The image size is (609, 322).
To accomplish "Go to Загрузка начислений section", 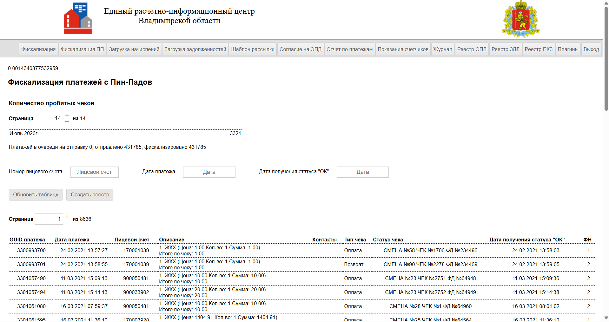I will tap(134, 49).
